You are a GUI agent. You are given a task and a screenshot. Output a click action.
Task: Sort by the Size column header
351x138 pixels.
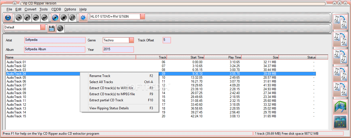pyautogui.click(x=260, y=57)
